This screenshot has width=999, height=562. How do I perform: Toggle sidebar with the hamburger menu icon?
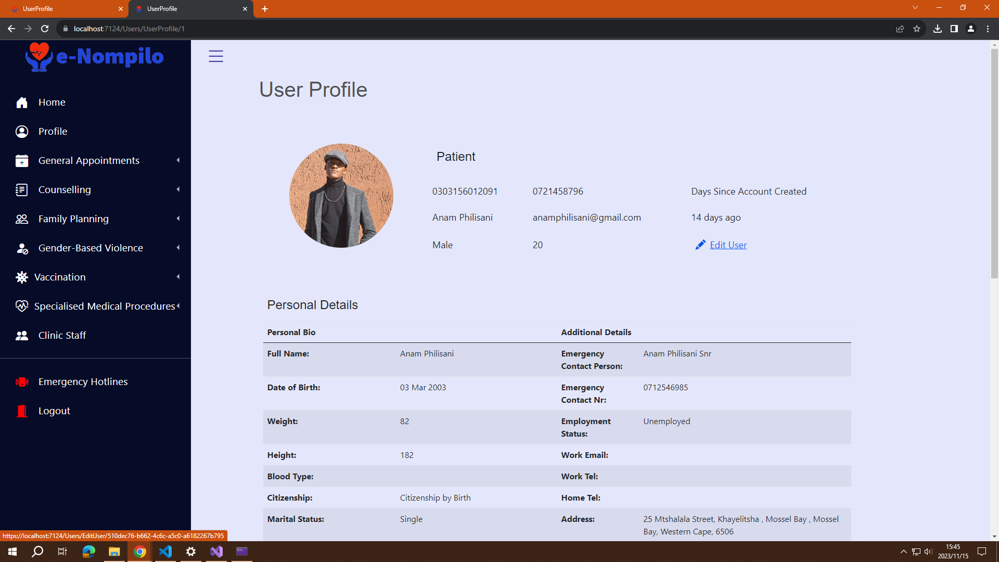click(x=216, y=56)
